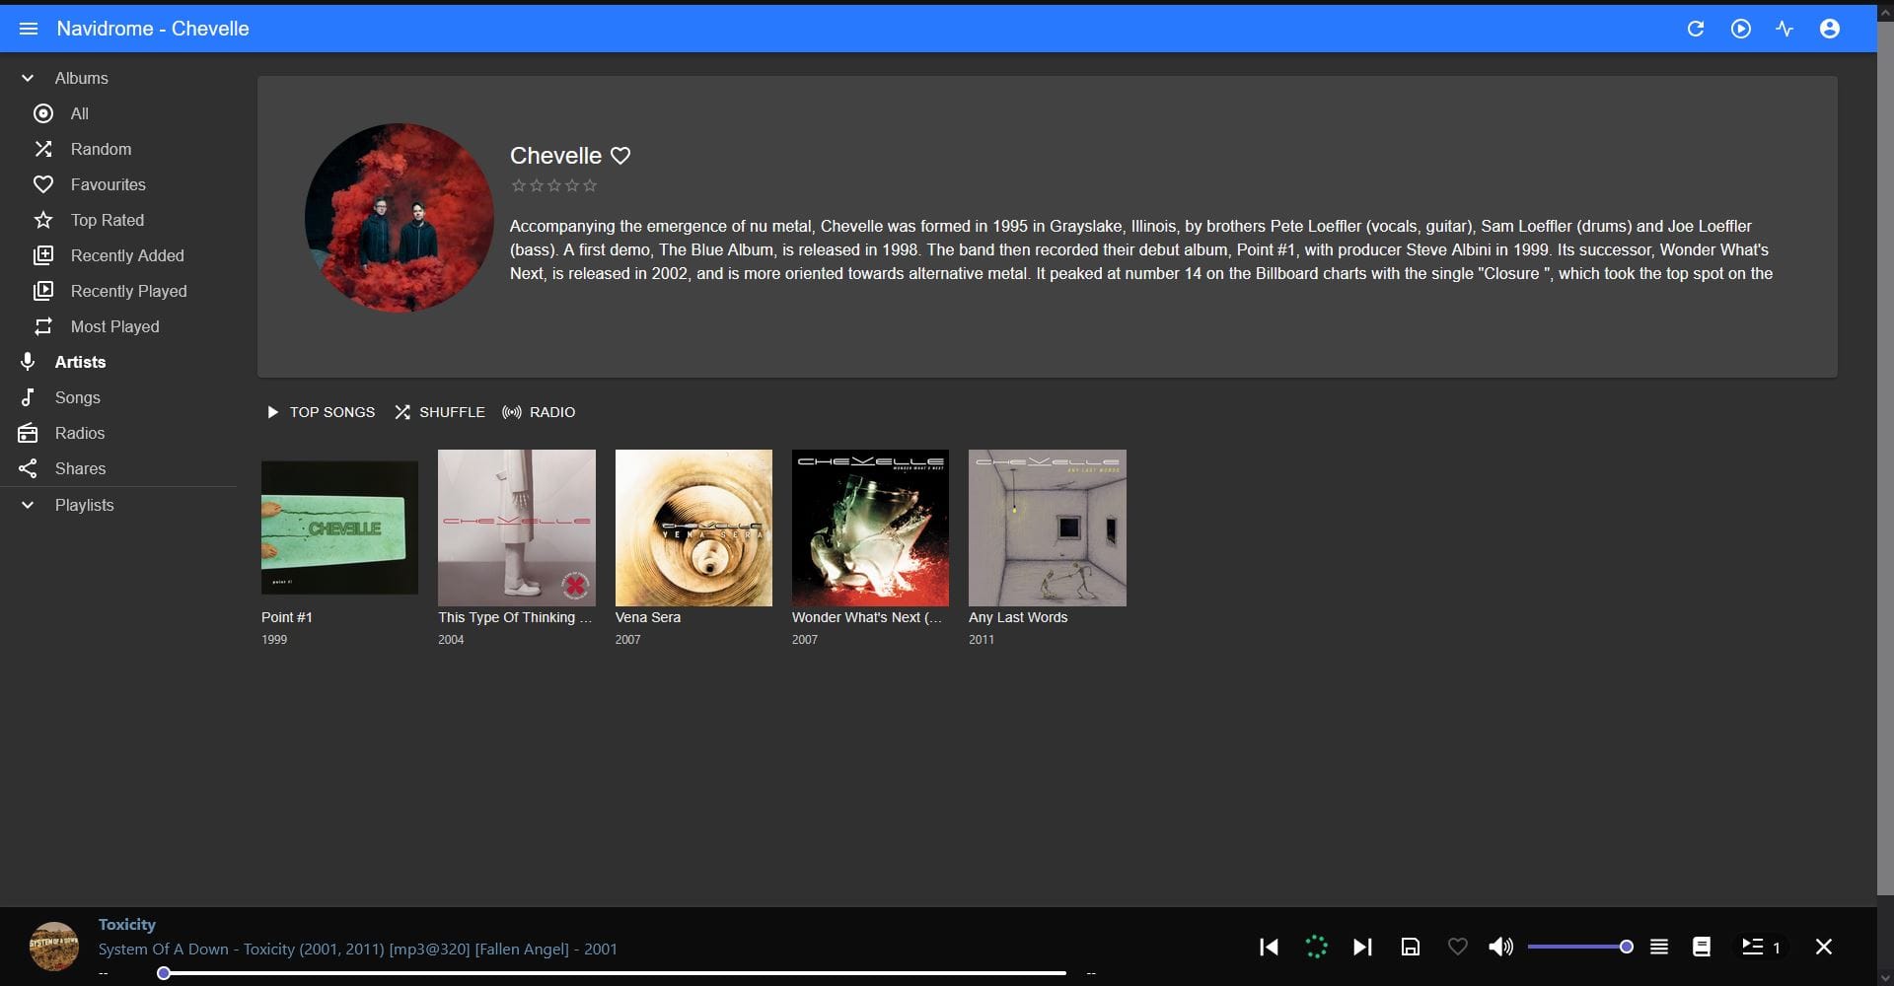This screenshot has height=986, width=1894.
Task: Open the Point #1 album cover
Action: (339, 528)
